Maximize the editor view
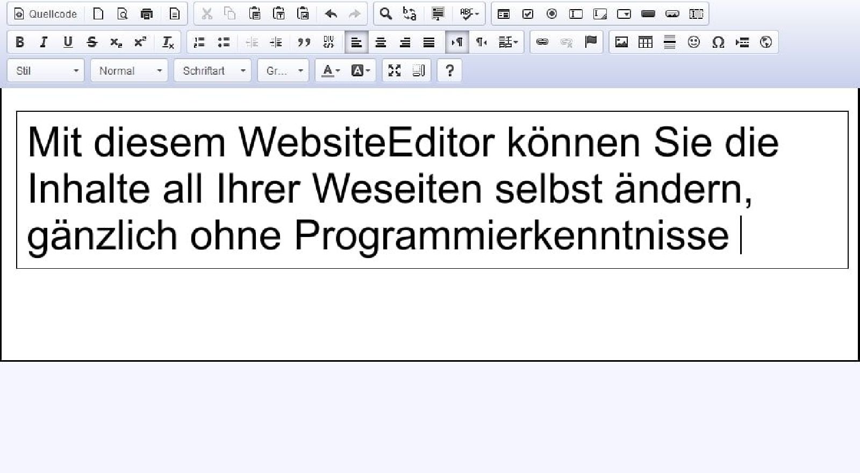The height and width of the screenshot is (473, 860). [x=395, y=70]
